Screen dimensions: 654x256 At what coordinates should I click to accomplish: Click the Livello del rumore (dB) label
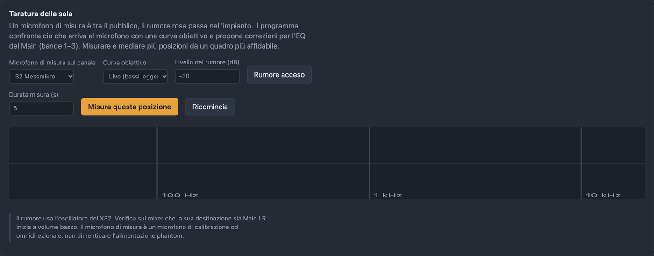click(x=207, y=62)
